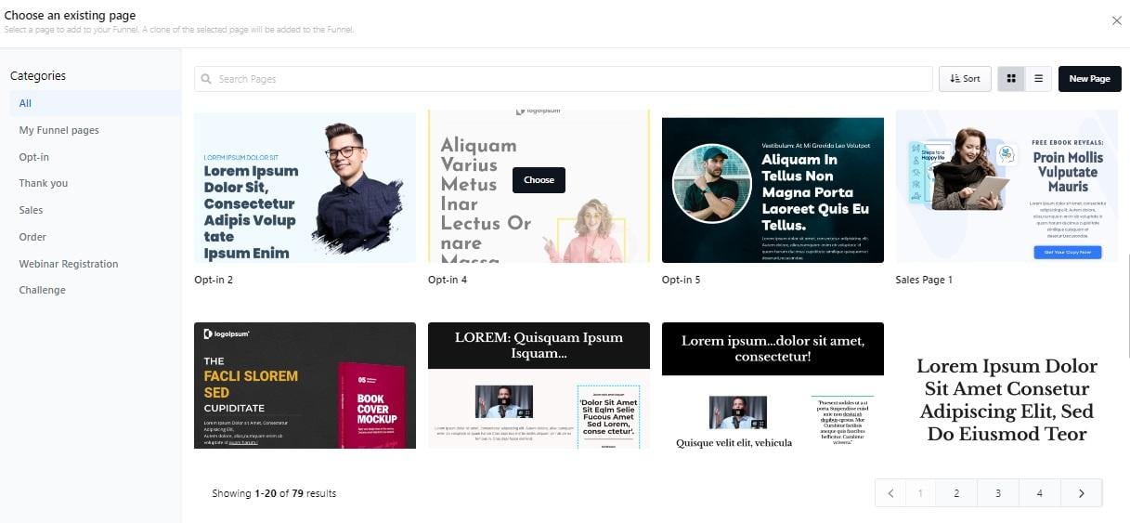Image resolution: width=1130 pixels, height=523 pixels.
Task: Pick the Opt-in 5 template thumbnail
Action: click(773, 190)
